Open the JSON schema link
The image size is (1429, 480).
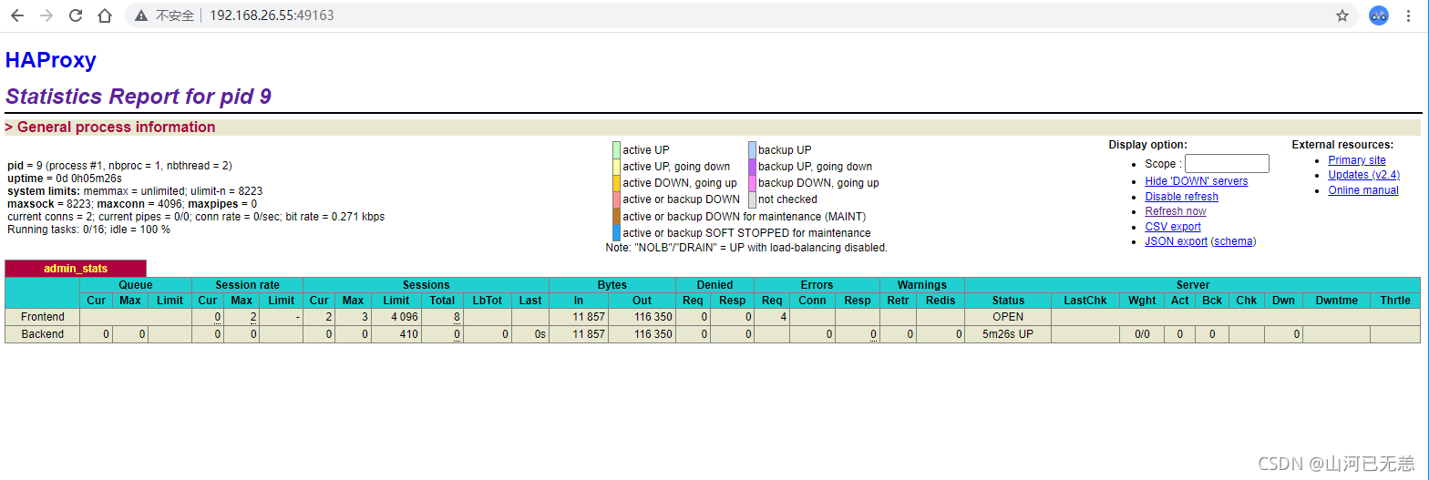coord(1233,241)
